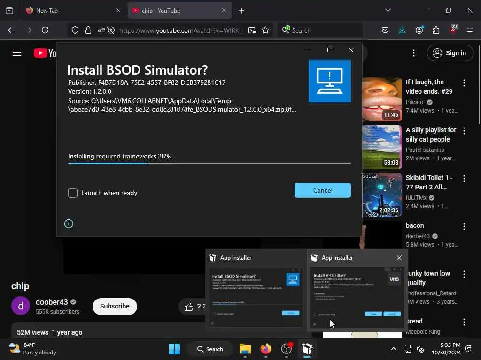
Task: Open OBS Studio from the taskbar
Action: (x=287, y=349)
